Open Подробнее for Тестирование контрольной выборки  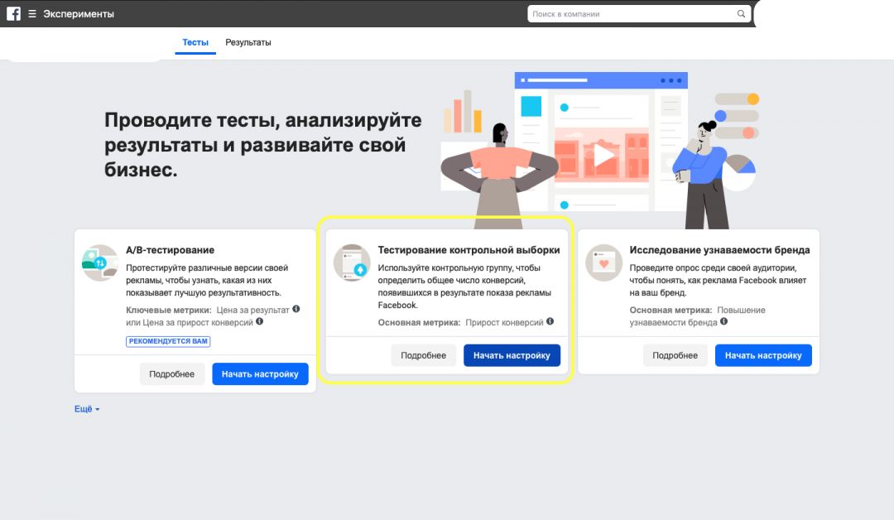(x=423, y=354)
